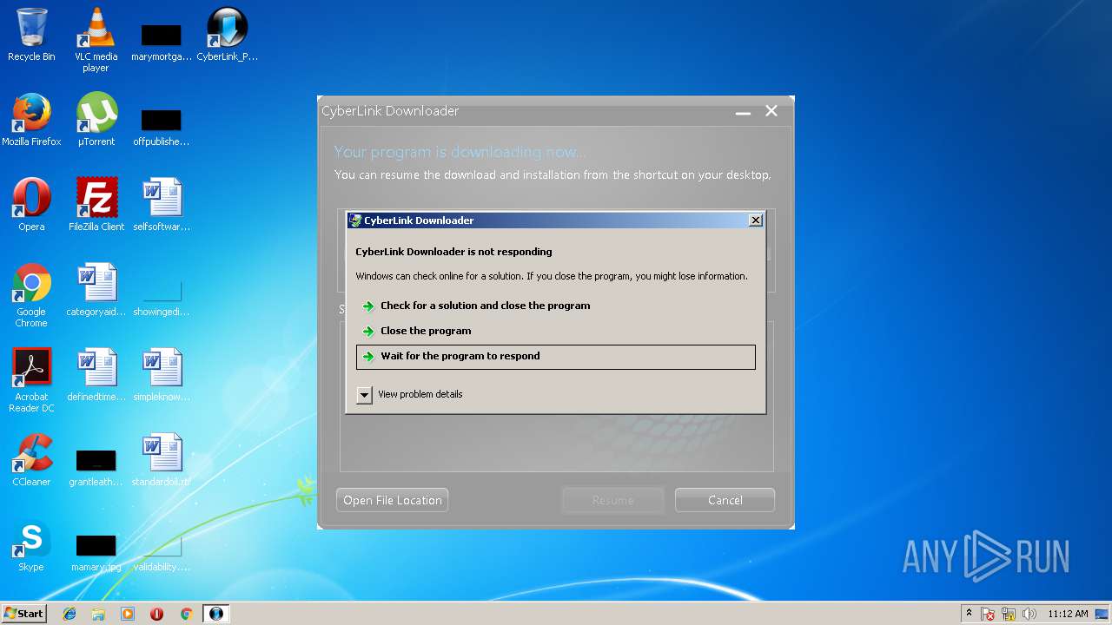This screenshot has height=625, width=1112.
Task: Show hidden system tray icons
Action: pyautogui.click(x=969, y=614)
